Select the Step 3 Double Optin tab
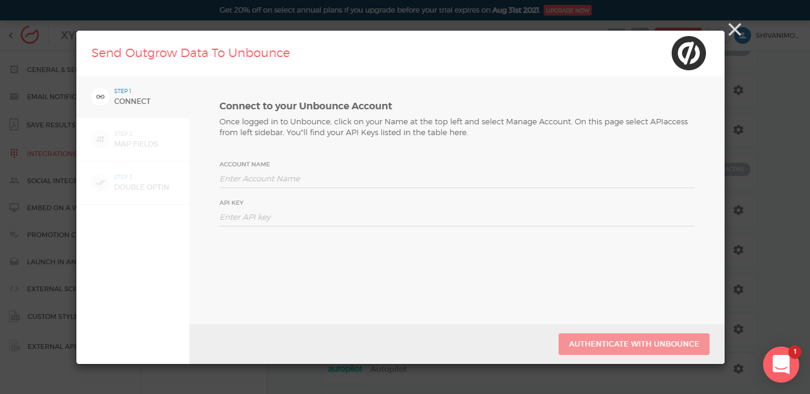The width and height of the screenshot is (810, 394). point(133,183)
